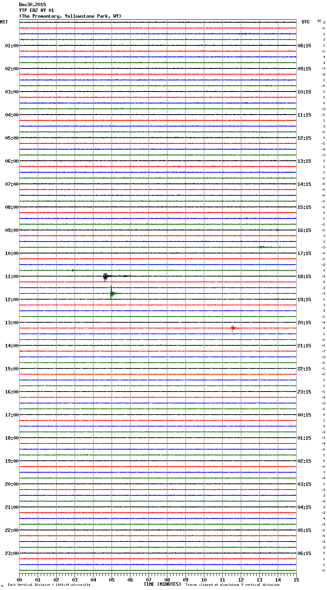Viewport: 327px width, 590px height.
Task: Click the "DC" column header
Action: [x=319, y=21]
